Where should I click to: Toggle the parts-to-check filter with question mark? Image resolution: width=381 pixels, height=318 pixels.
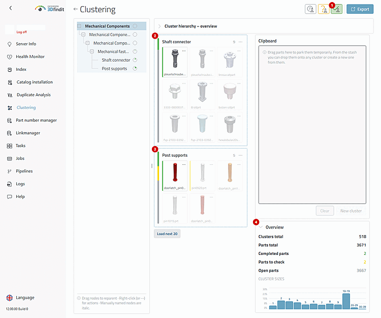click(324, 9)
